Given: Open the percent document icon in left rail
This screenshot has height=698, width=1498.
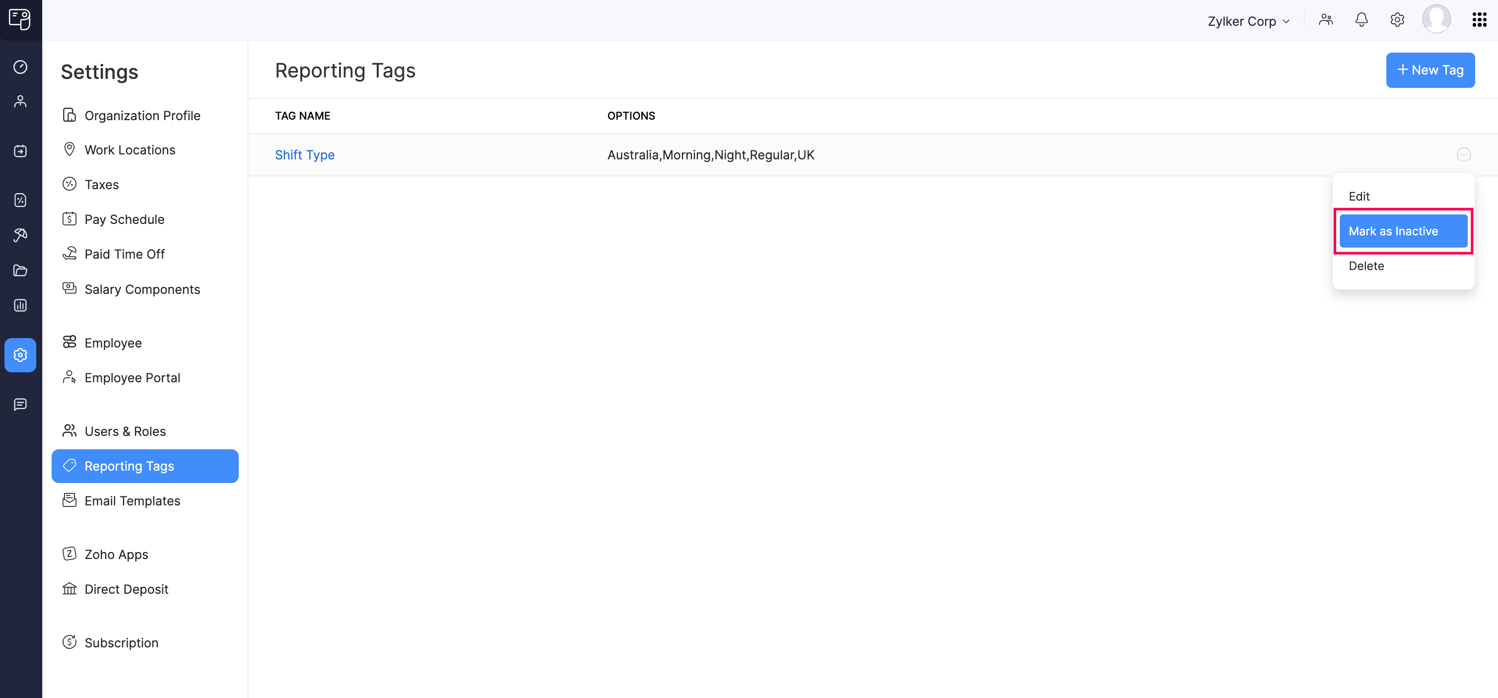Looking at the screenshot, I should [x=20, y=200].
